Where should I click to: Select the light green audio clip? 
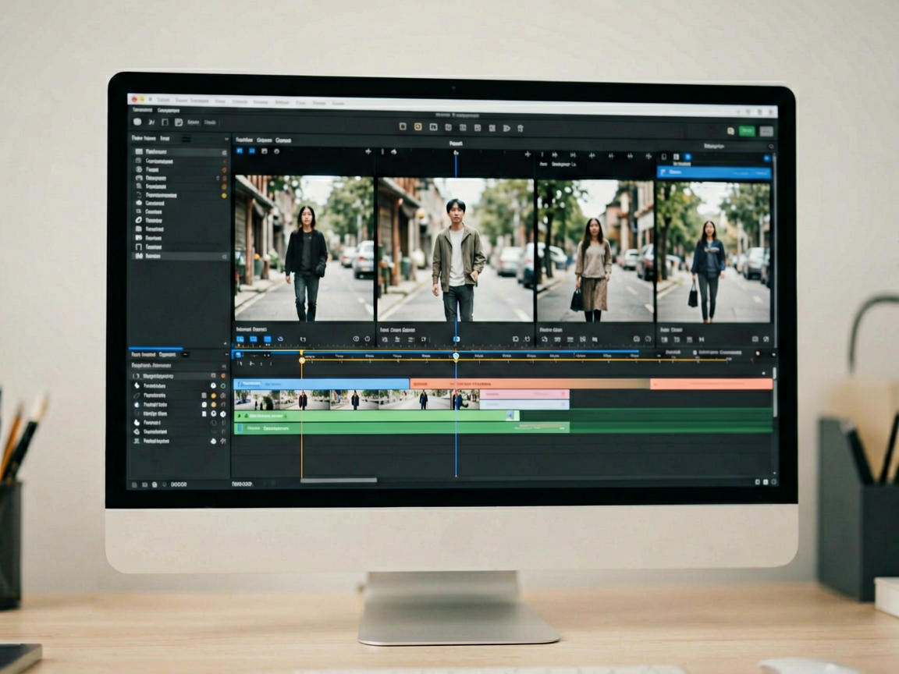pos(377,416)
